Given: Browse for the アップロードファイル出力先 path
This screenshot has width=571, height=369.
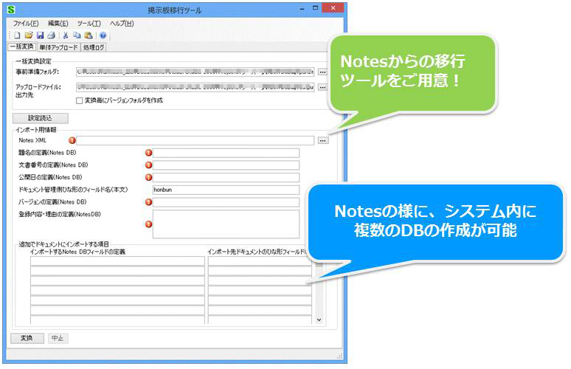Looking at the screenshot, I should tap(322, 87).
